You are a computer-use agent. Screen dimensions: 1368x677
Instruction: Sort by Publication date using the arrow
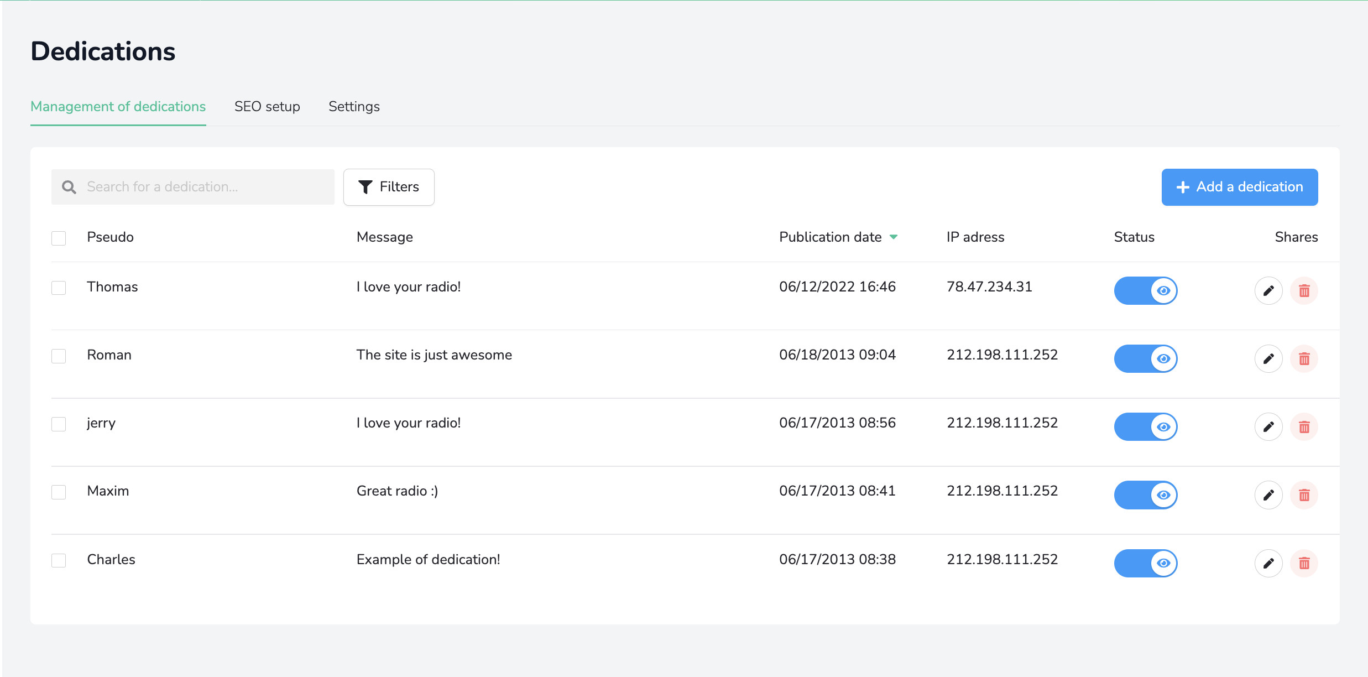pos(894,237)
